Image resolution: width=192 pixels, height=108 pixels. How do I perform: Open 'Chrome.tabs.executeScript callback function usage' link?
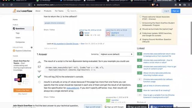[x=158, y=80]
